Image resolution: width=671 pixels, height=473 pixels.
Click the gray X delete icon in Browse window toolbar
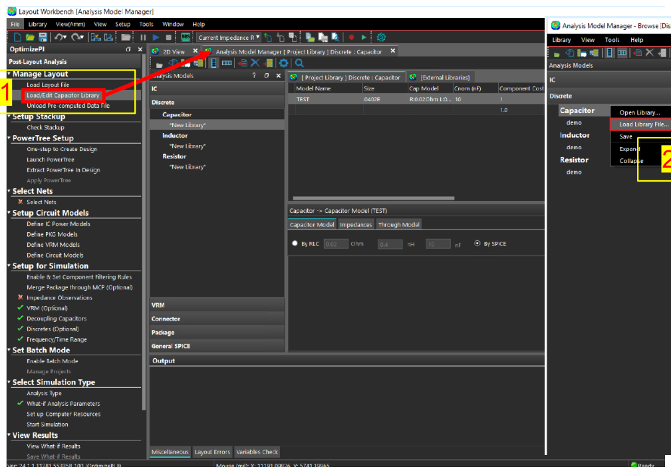tap(649, 53)
